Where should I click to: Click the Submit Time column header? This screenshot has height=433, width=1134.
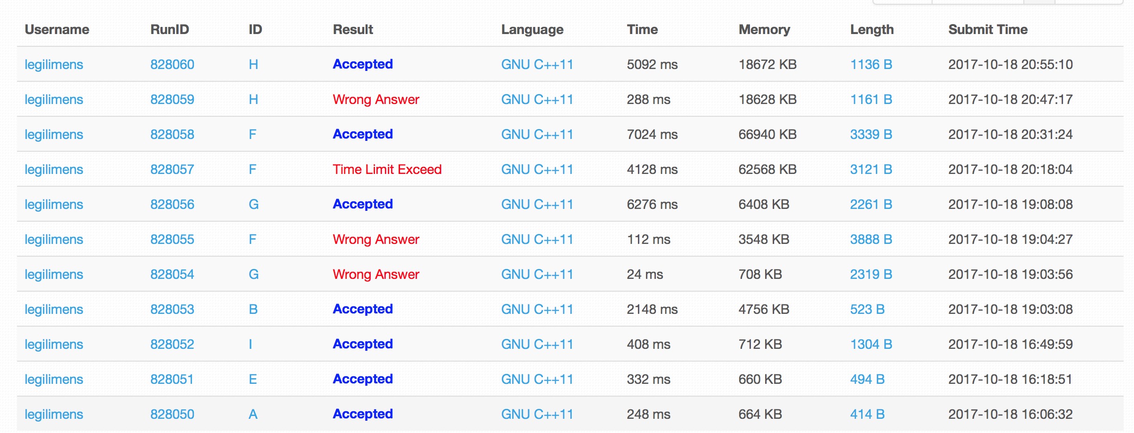click(x=987, y=29)
